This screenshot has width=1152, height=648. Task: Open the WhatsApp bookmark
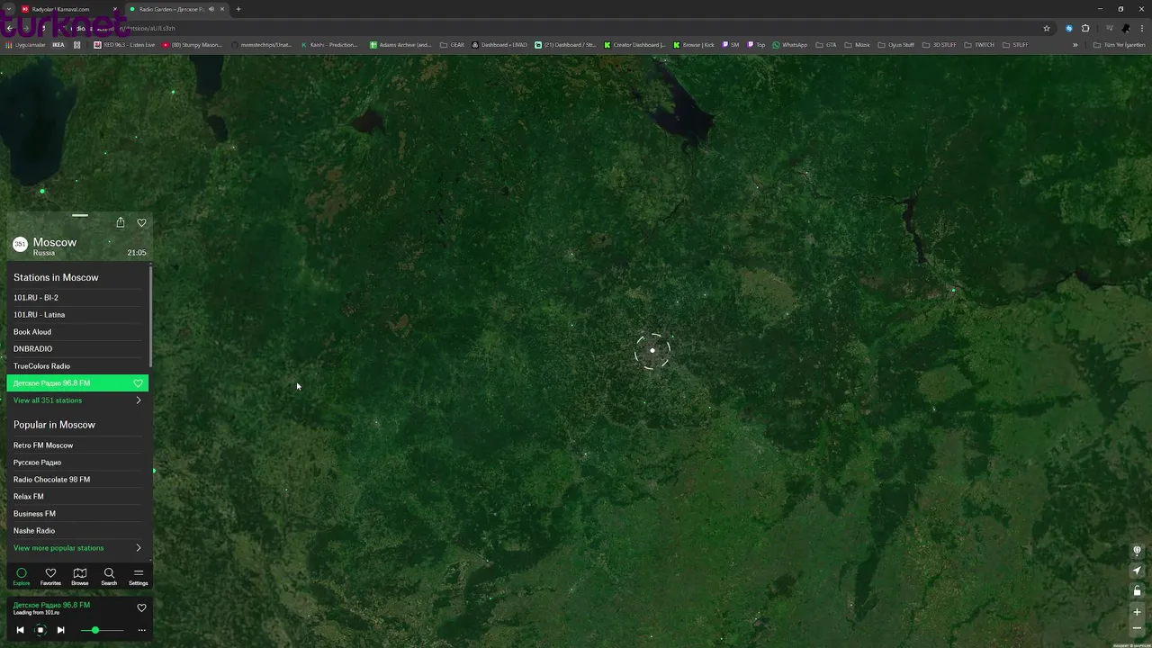pos(789,45)
